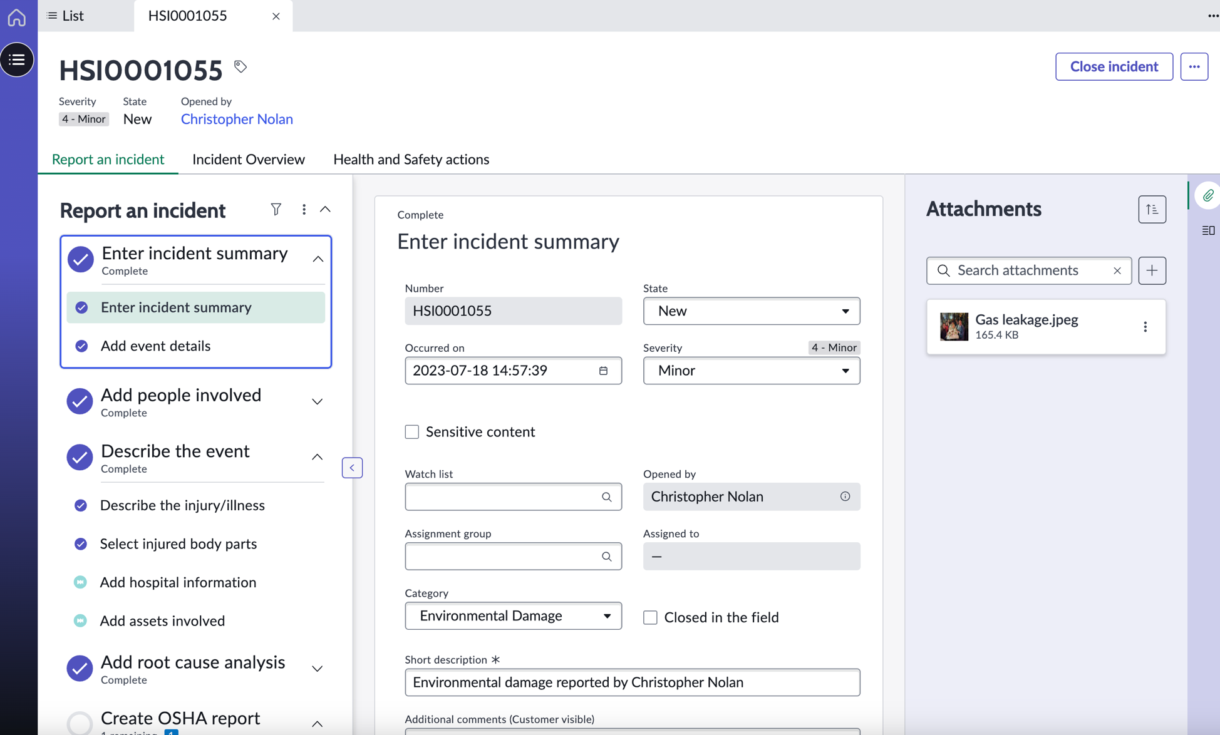The image size is (1220, 735).
Task: Open the details sidebar panel icon
Action: 1208,230
